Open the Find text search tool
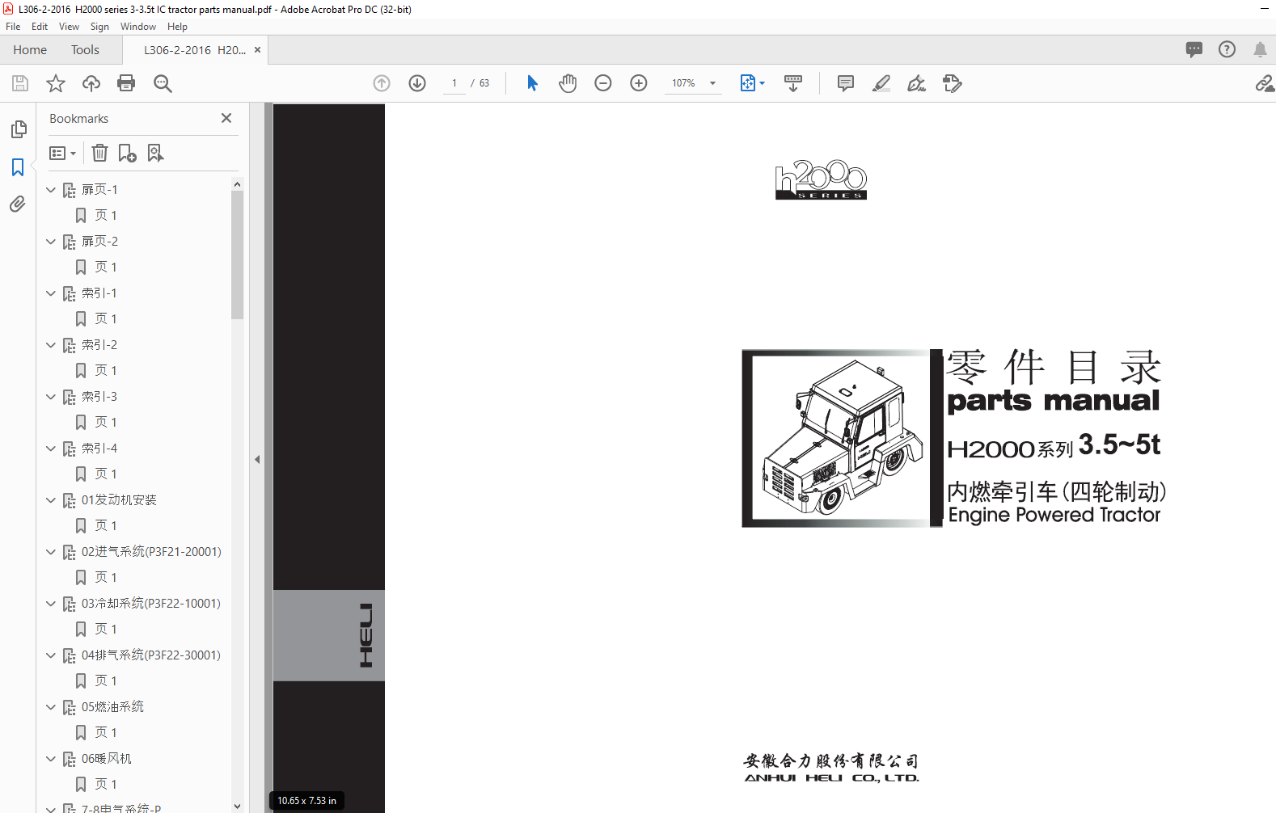This screenshot has width=1276, height=813. (x=163, y=83)
